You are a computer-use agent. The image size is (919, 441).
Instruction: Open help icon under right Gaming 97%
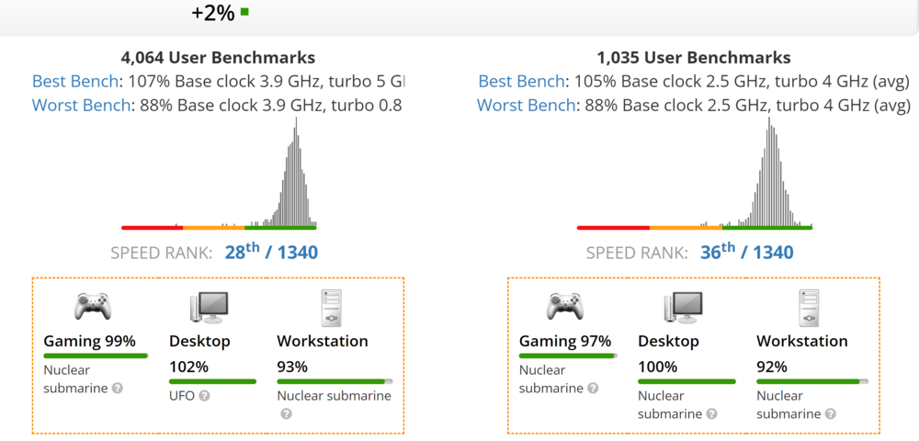(x=593, y=389)
